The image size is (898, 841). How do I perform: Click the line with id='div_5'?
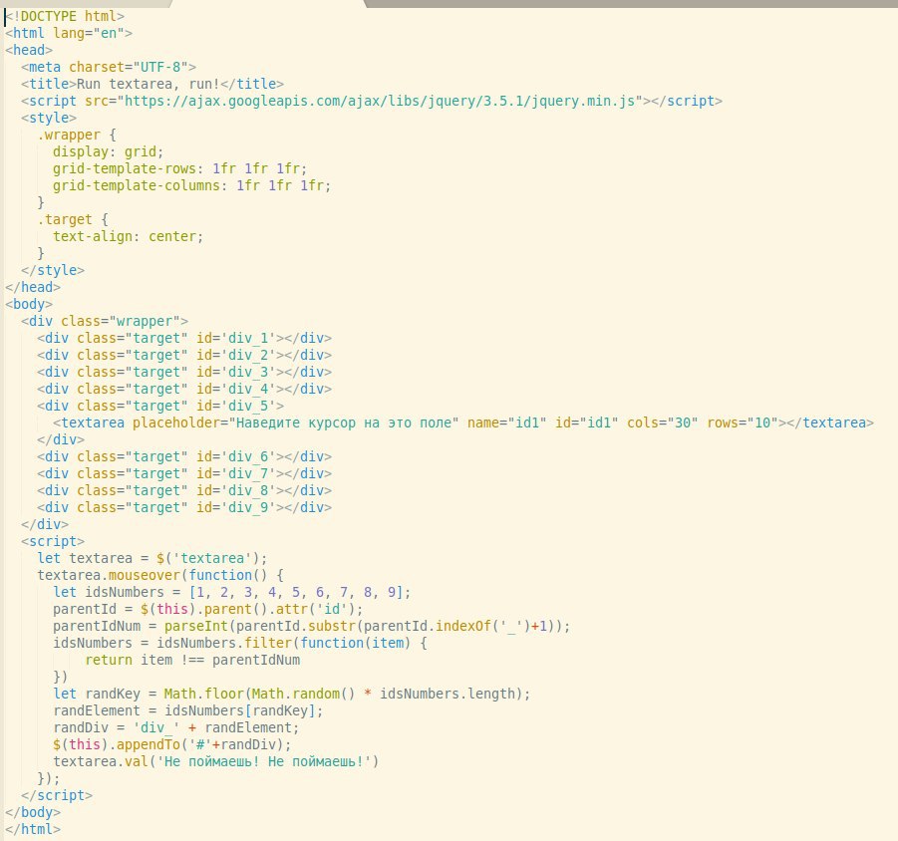pyautogui.click(x=160, y=406)
